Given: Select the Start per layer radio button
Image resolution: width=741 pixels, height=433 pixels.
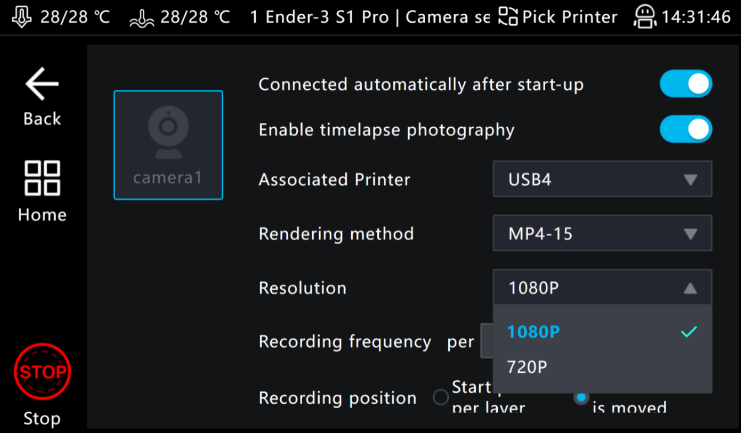Looking at the screenshot, I should pyautogui.click(x=441, y=397).
